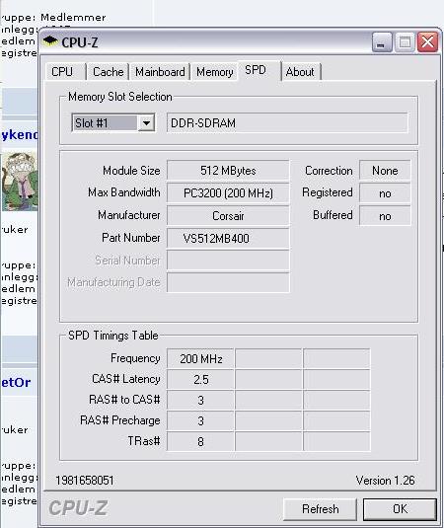Click the cartoon avatar in the background page
The image size is (444, 528).
point(19,182)
